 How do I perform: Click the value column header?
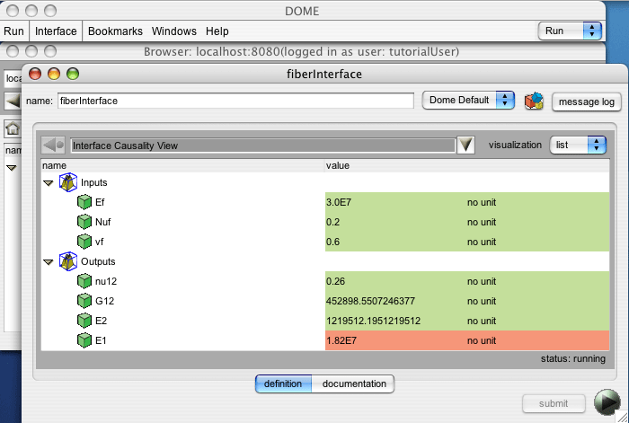point(467,165)
